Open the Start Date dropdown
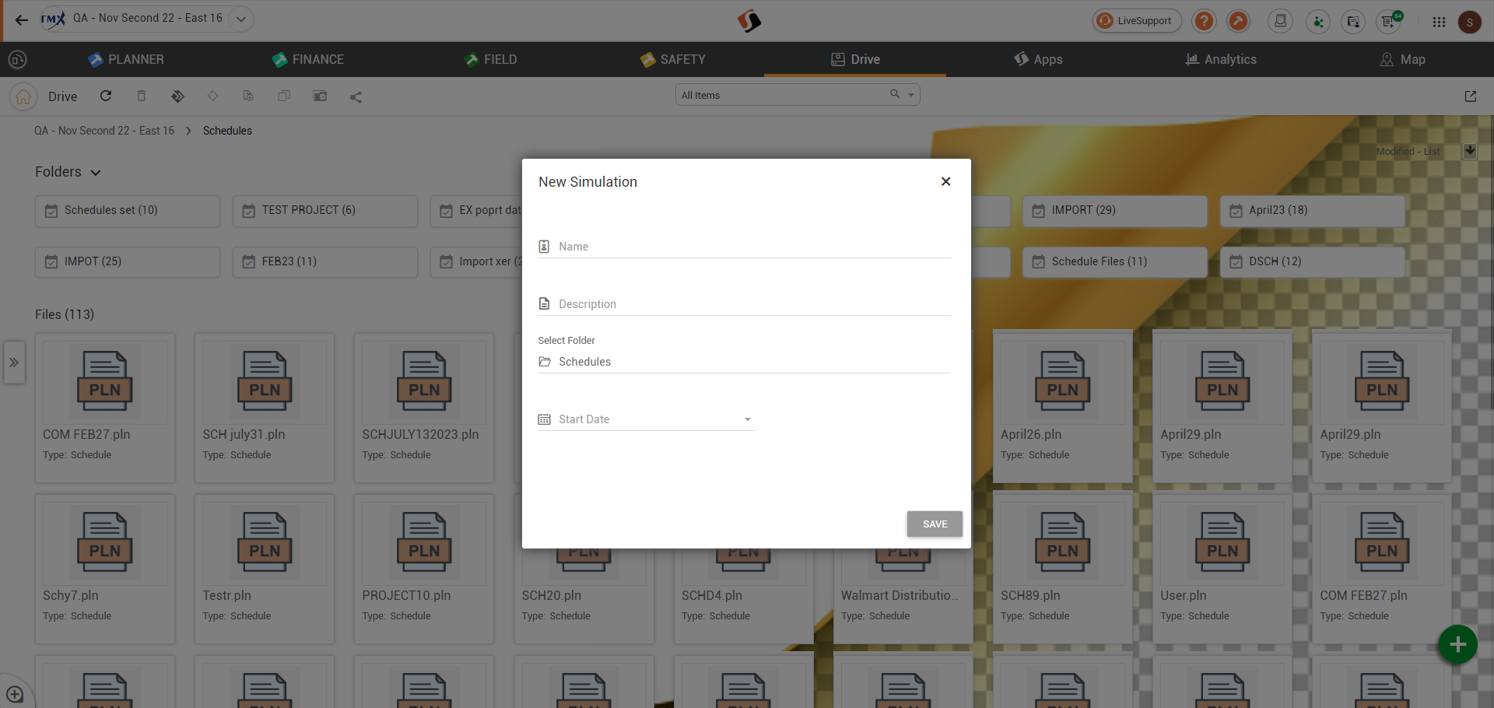This screenshot has height=708, width=1494. pos(646,419)
